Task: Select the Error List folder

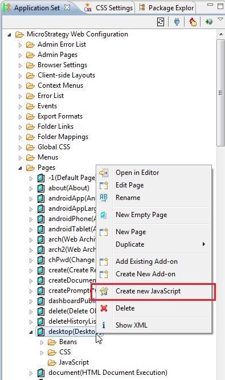Action: (x=51, y=96)
